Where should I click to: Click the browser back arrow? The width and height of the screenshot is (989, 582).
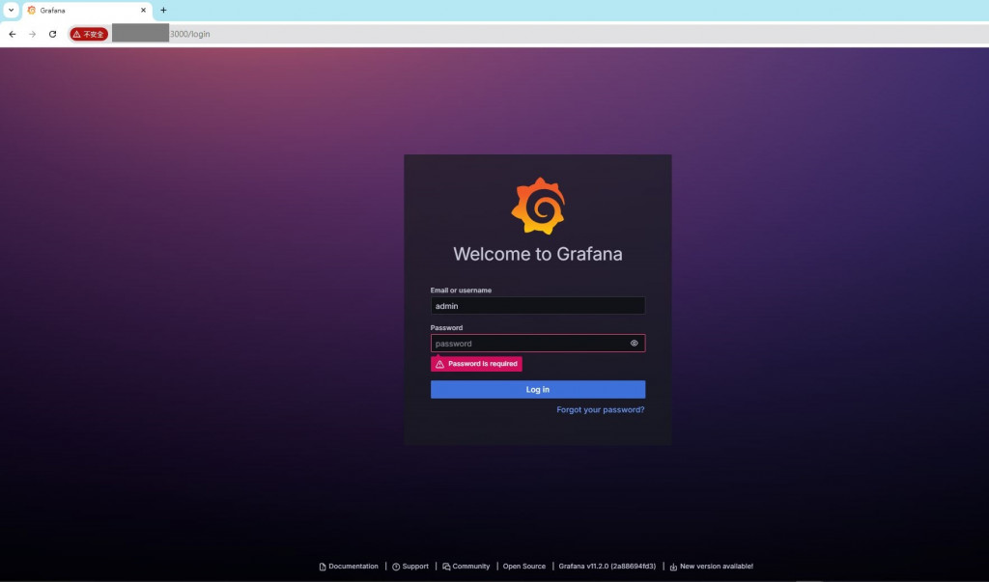pyautogui.click(x=13, y=34)
